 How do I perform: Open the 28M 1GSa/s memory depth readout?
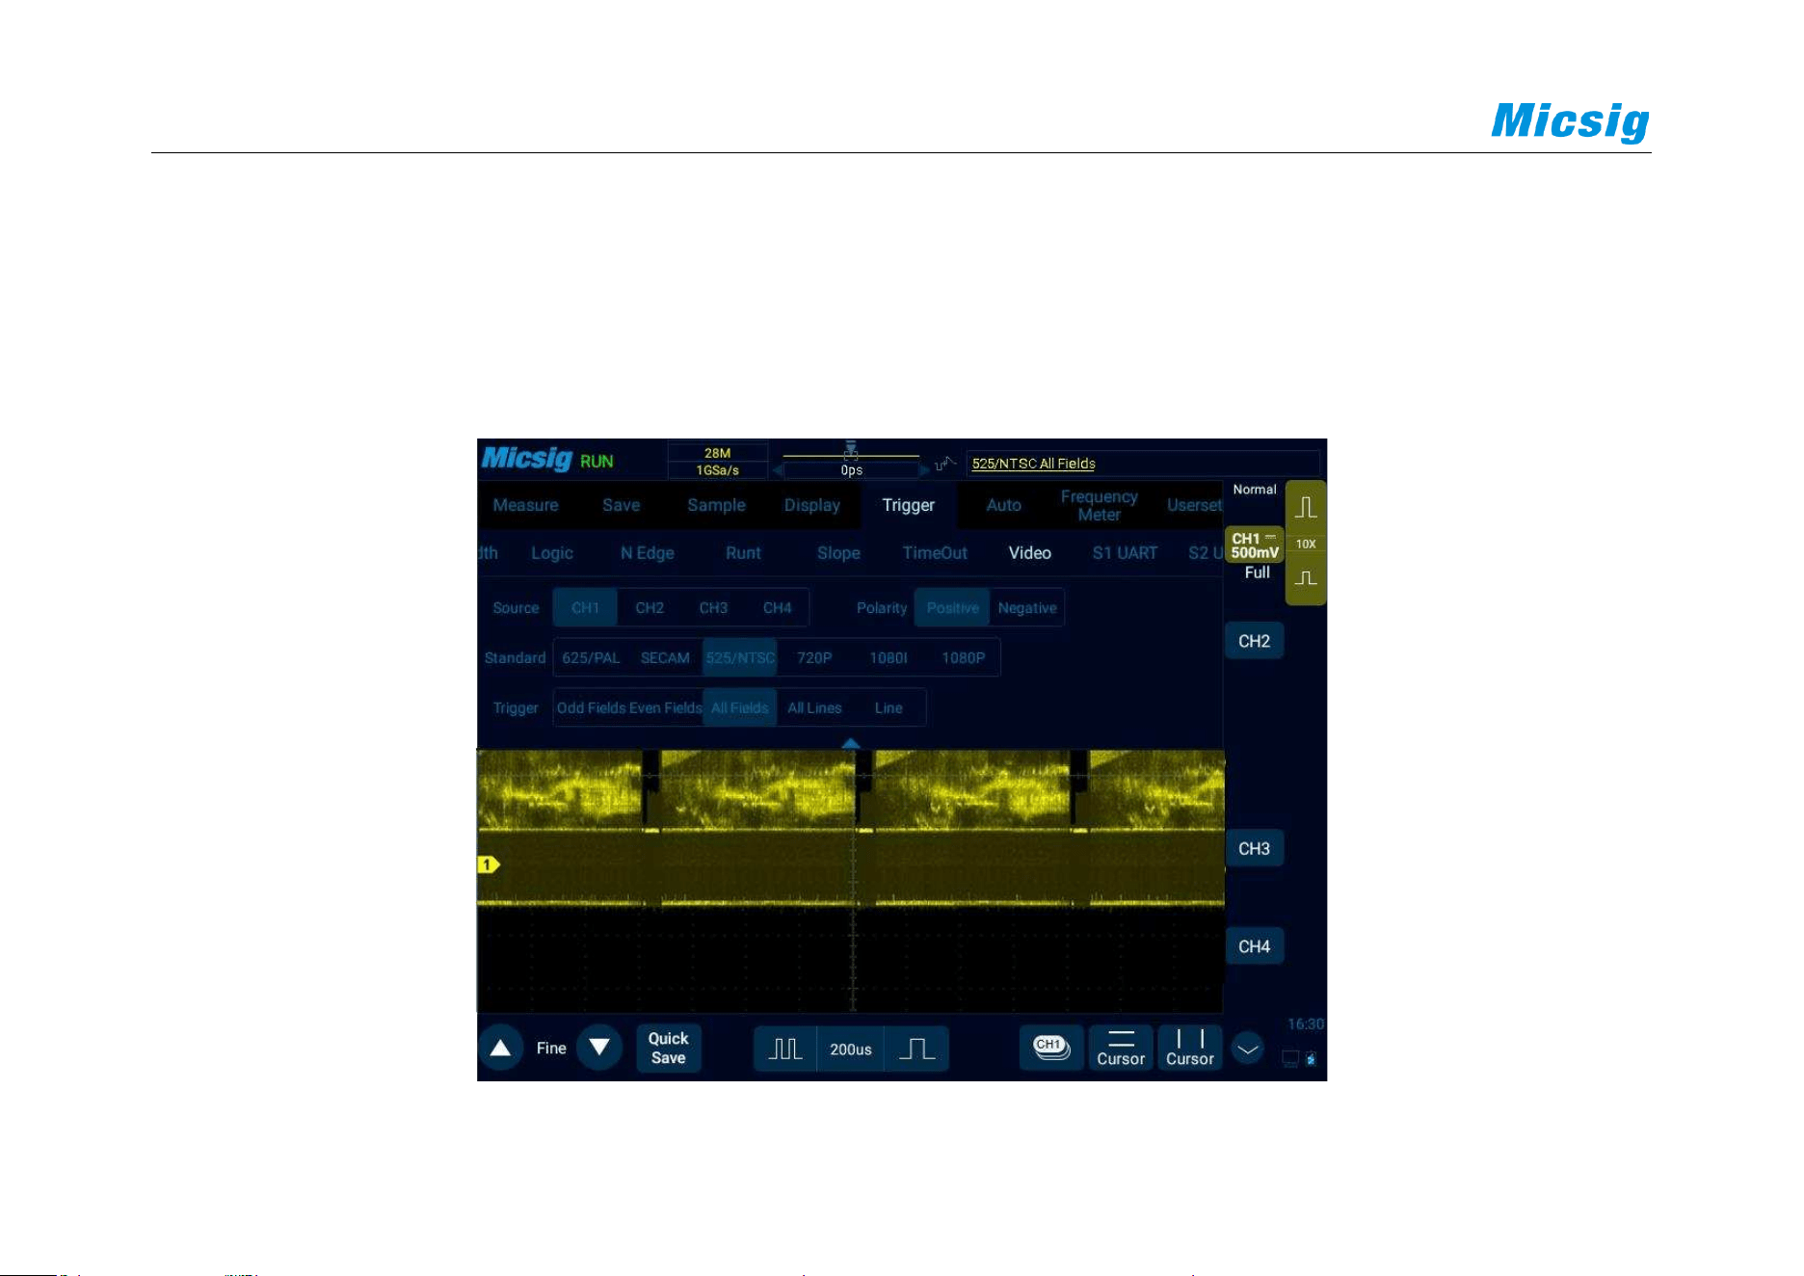pyautogui.click(x=717, y=462)
